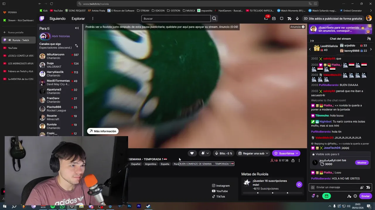
Task: Reload the browser page
Action: [x=52, y=4]
